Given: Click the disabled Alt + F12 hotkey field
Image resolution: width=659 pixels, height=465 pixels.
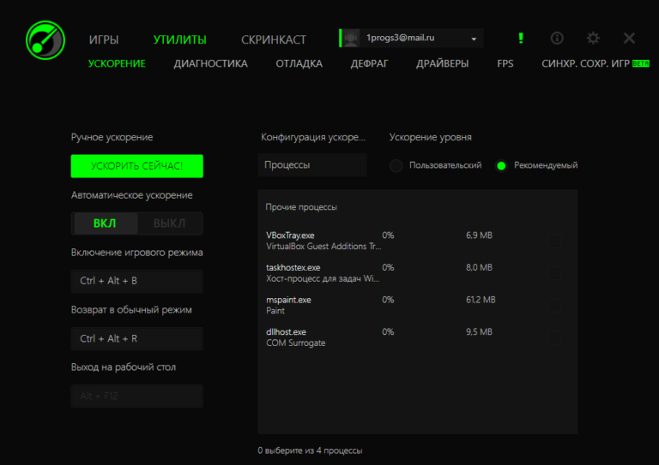Looking at the screenshot, I should tap(137, 396).
